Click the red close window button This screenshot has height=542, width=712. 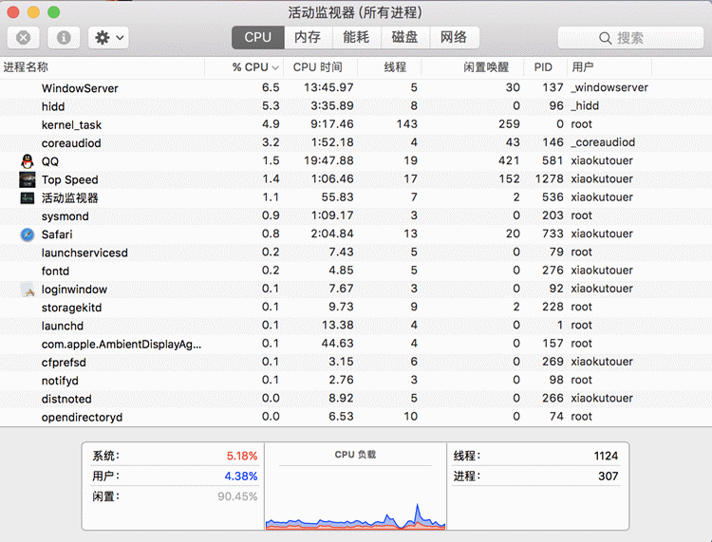coord(13,12)
